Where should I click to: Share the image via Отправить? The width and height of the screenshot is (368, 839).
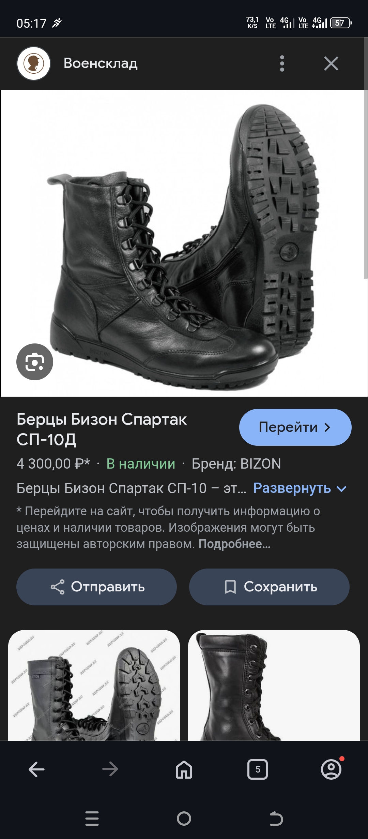pos(96,587)
